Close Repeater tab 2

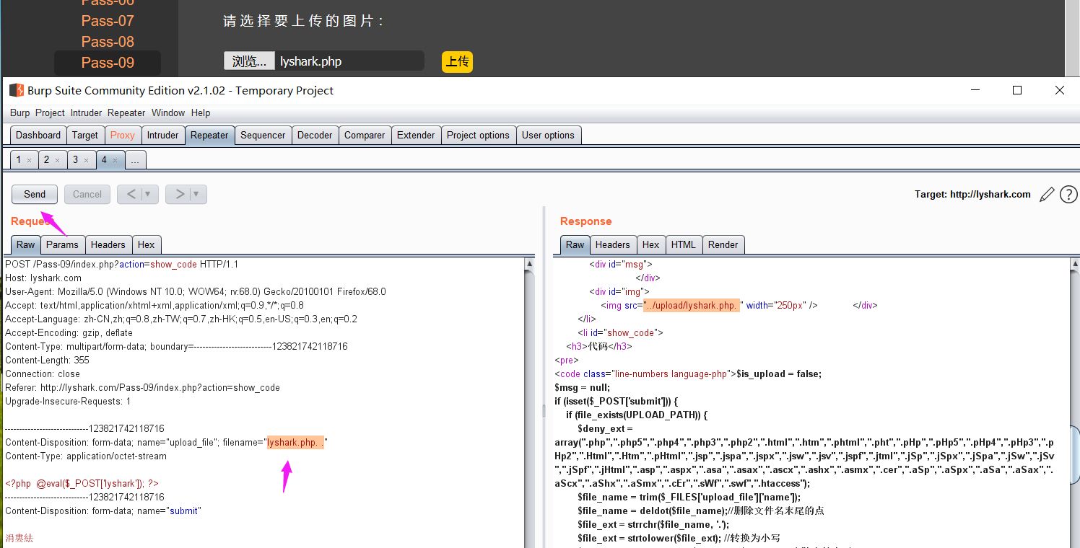click(57, 160)
